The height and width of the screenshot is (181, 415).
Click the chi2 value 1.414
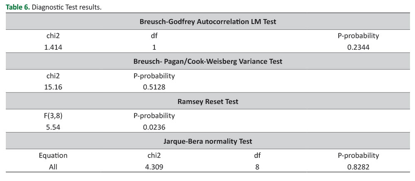coord(53,48)
